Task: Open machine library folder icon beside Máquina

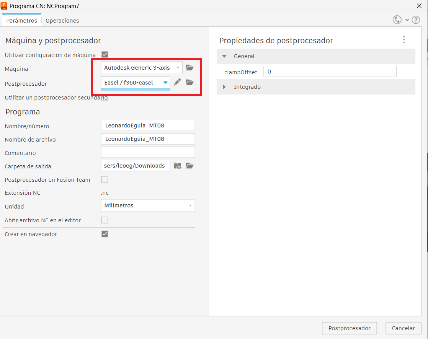Action: click(190, 68)
